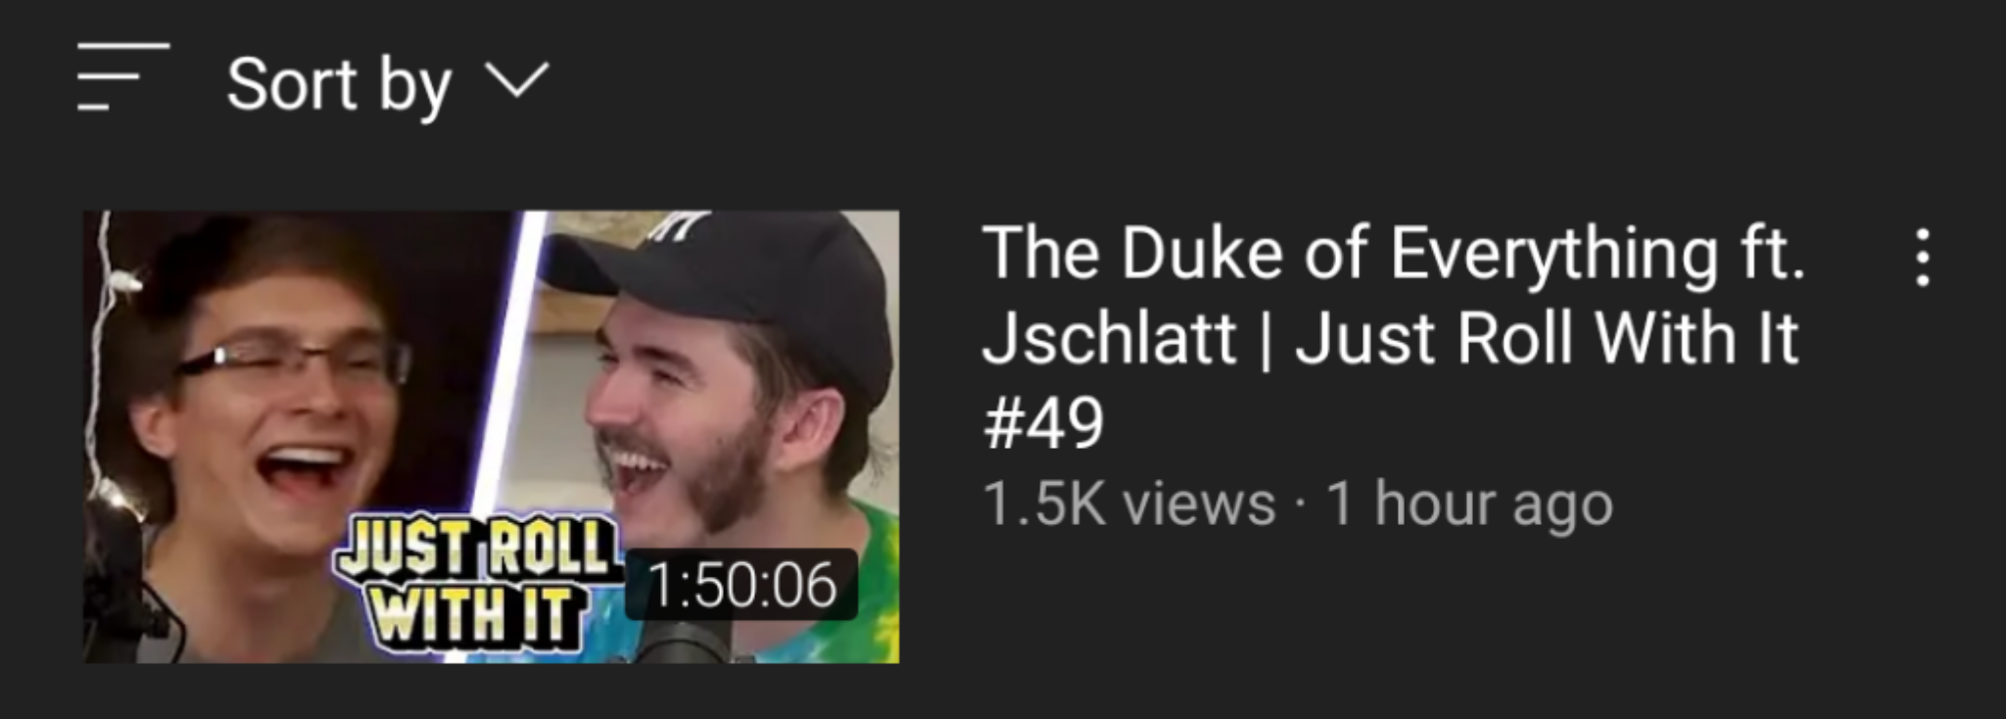
Task: Open the three-dot video options menu
Action: [1923, 258]
